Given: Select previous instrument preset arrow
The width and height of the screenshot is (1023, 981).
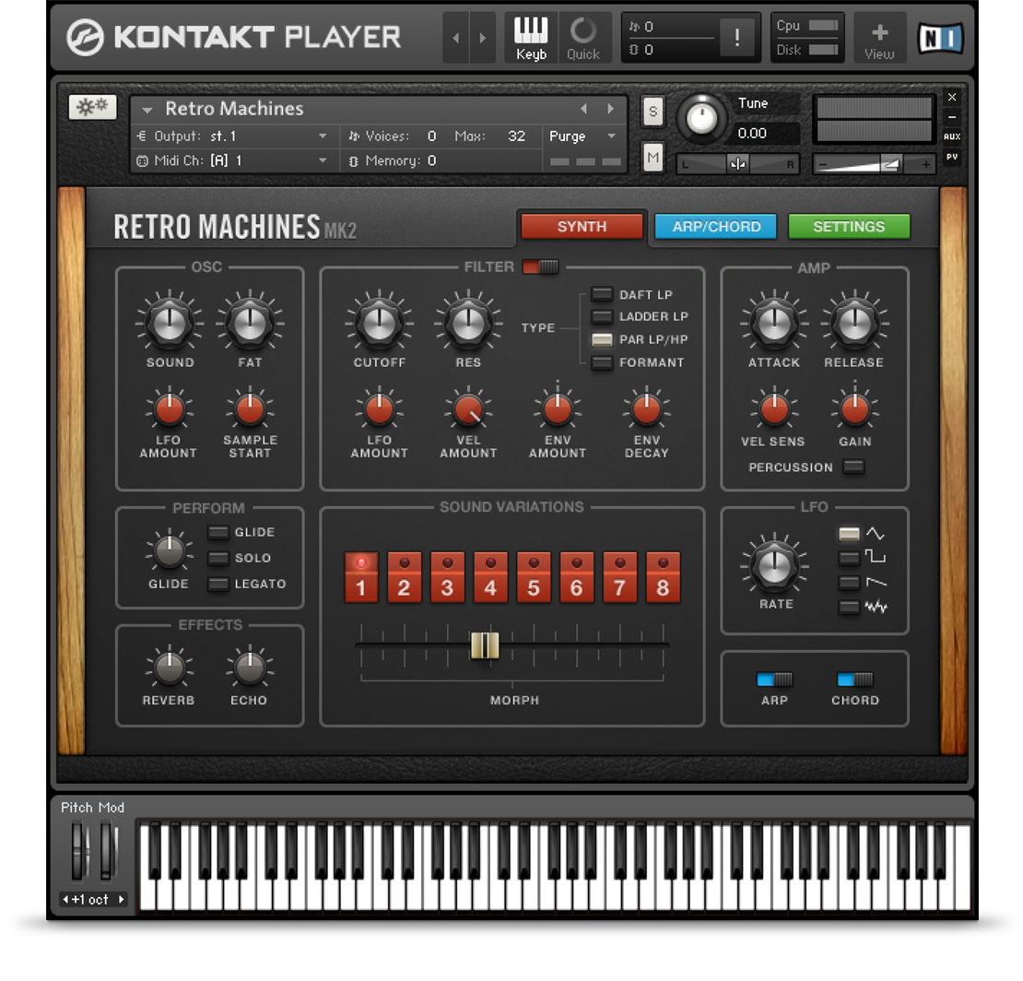Looking at the screenshot, I should [x=584, y=109].
